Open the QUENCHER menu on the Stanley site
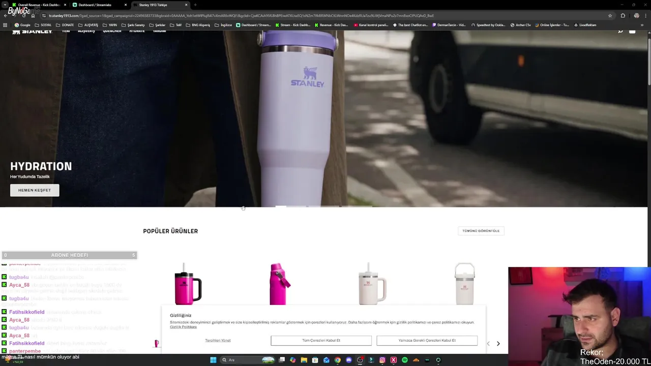 (x=112, y=31)
